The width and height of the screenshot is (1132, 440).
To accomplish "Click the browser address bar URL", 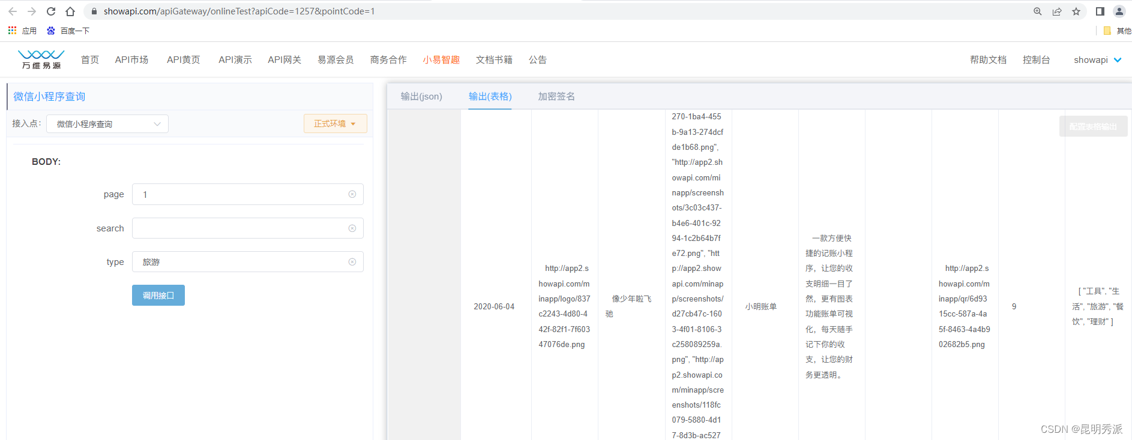I will pyautogui.click(x=239, y=11).
